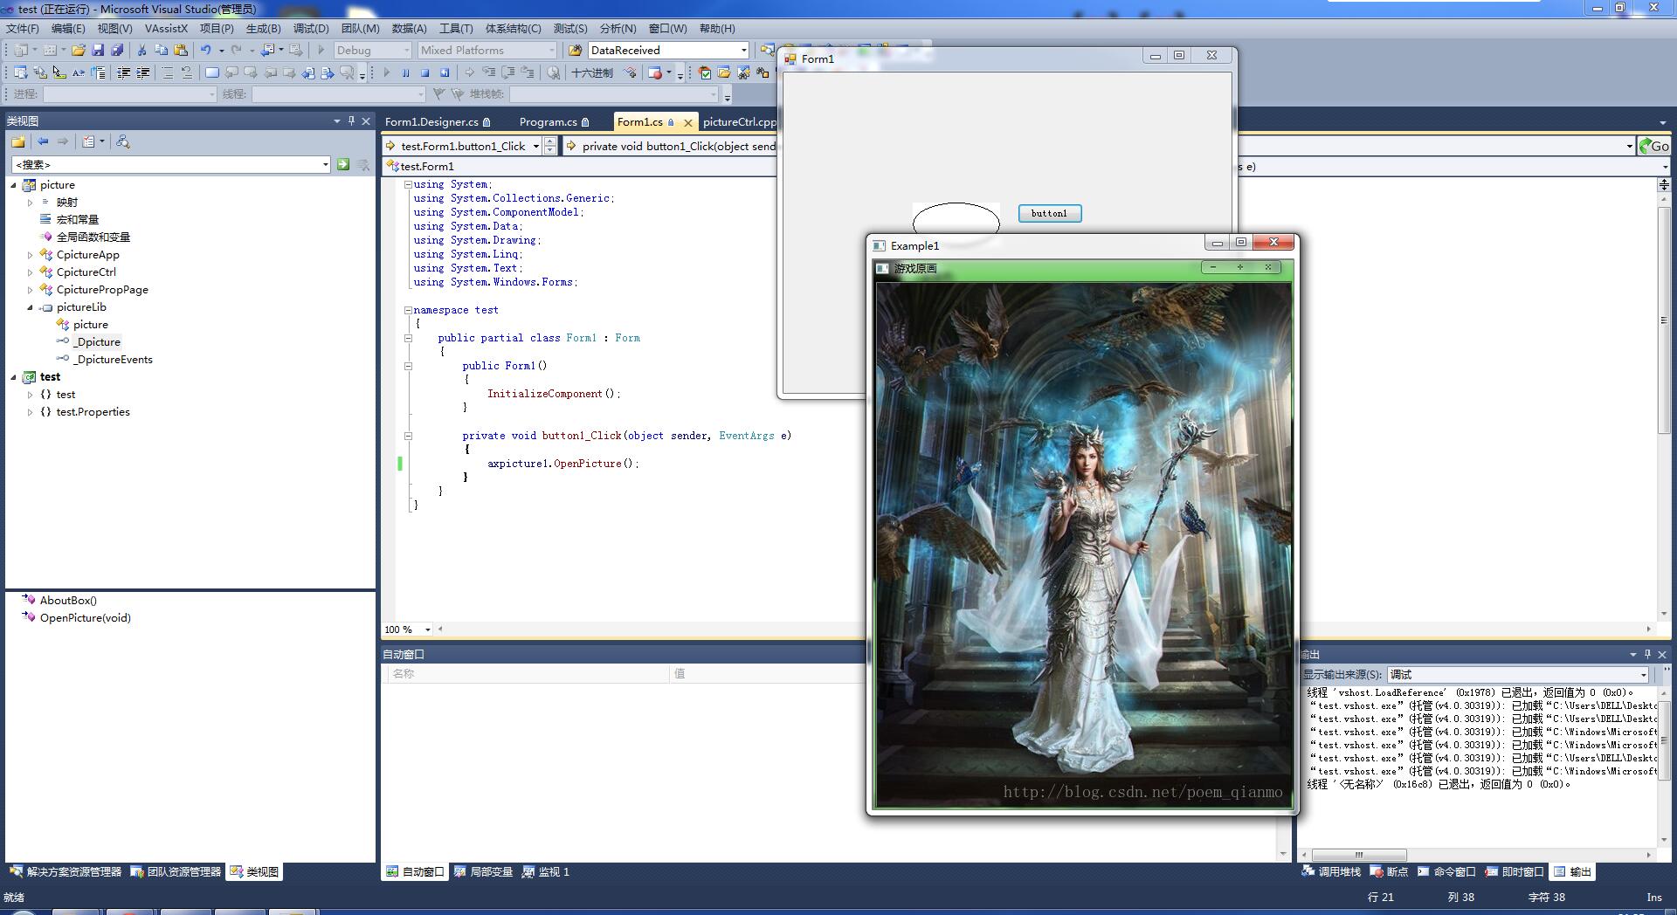Close the Form1.cs tab with its X
1677x915 pixels.
(x=688, y=123)
